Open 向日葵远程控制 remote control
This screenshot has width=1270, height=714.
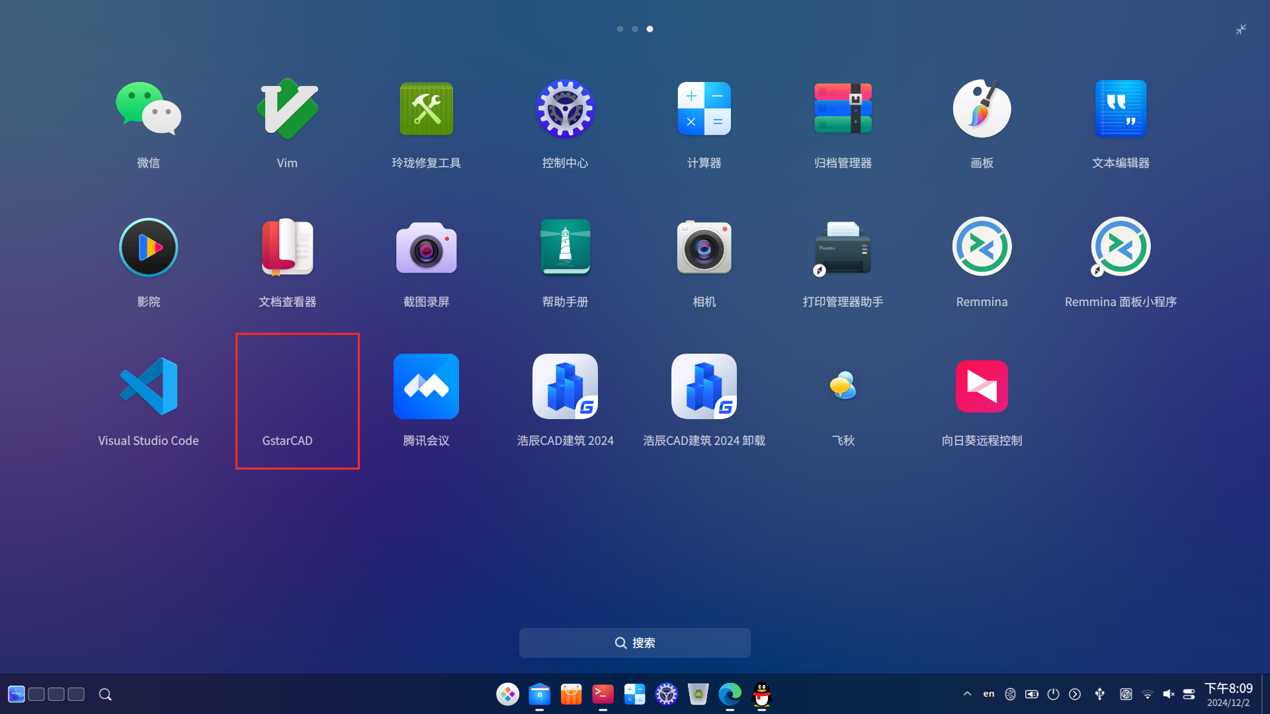(982, 387)
